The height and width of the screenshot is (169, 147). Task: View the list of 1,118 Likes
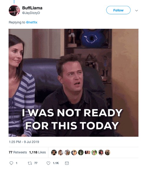[37, 152]
